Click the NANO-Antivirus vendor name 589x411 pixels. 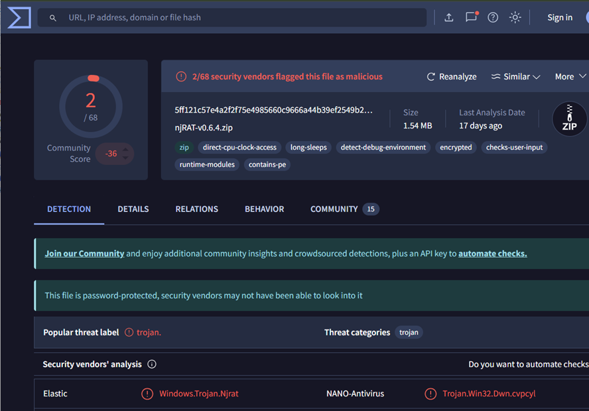click(355, 394)
